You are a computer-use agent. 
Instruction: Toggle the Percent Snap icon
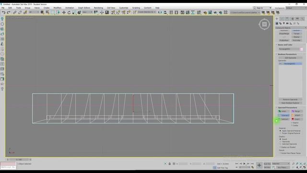[123, 12]
